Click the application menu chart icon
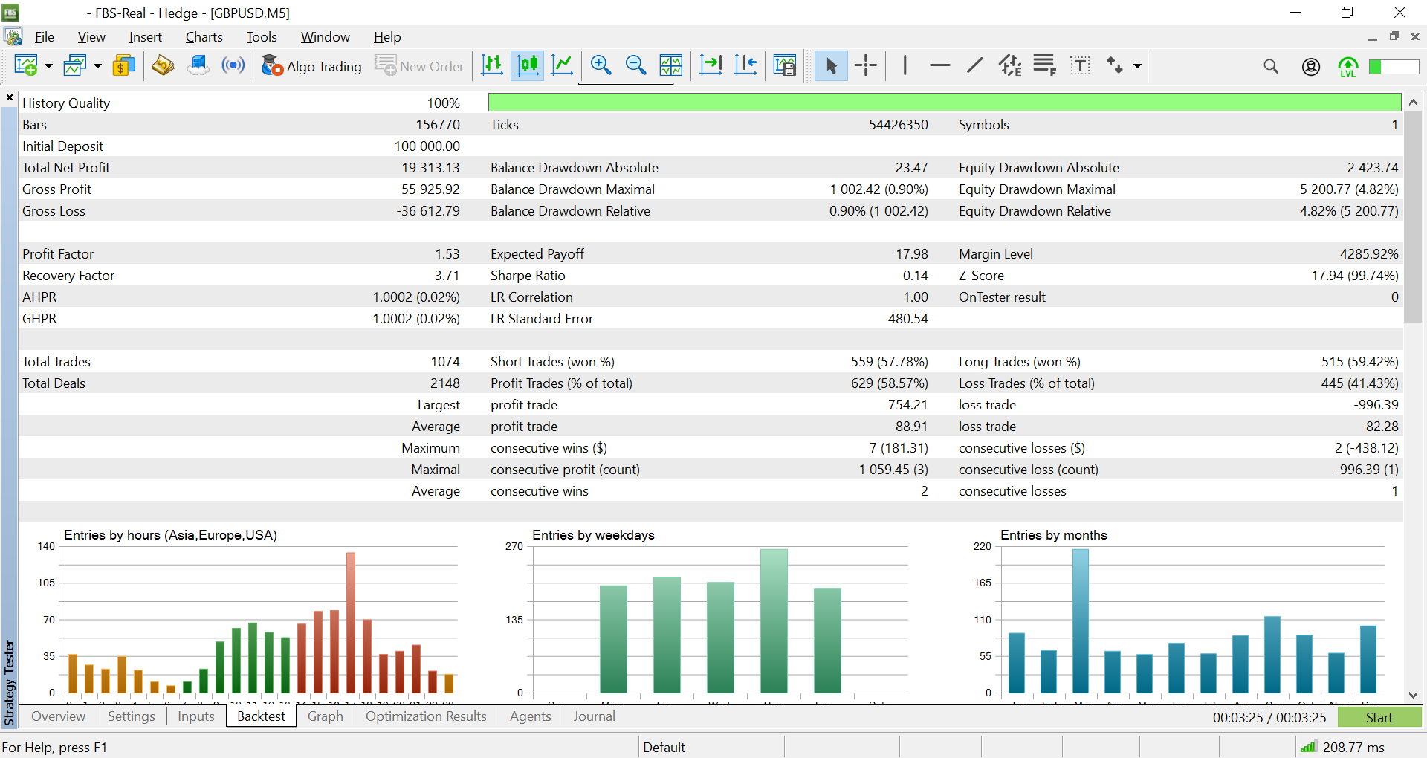The height and width of the screenshot is (758, 1427). [13, 36]
